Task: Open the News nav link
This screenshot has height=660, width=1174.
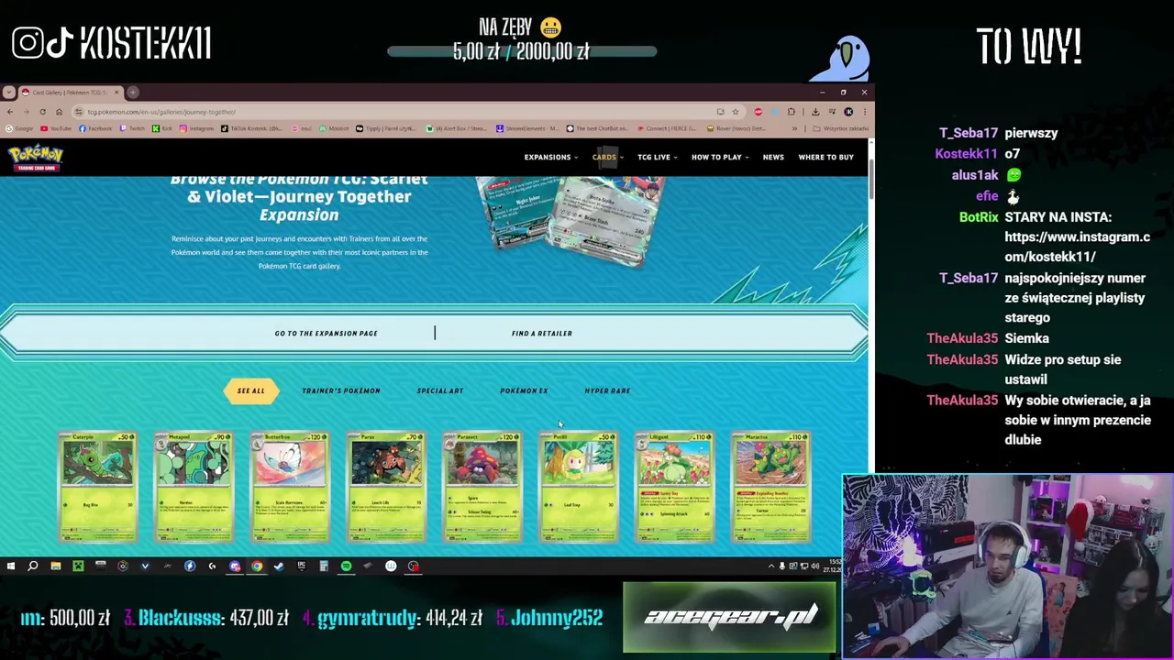Action: point(773,157)
